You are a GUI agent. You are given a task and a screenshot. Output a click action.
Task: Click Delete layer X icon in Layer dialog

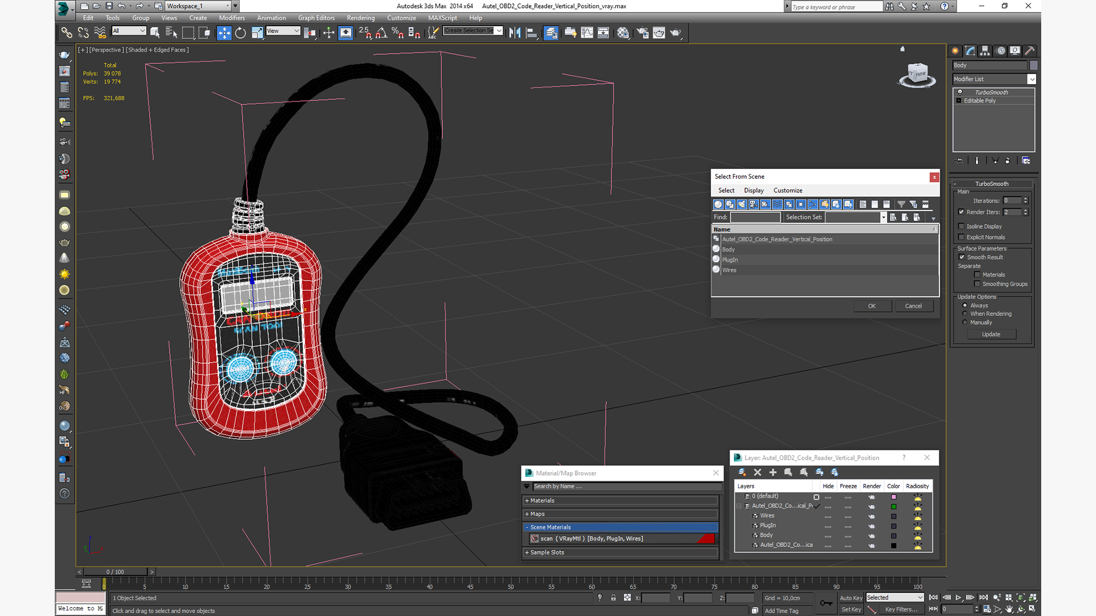tap(757, 472)
